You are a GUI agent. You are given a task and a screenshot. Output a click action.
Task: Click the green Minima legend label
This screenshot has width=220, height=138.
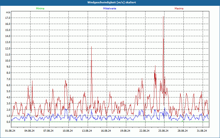point(40,9)
